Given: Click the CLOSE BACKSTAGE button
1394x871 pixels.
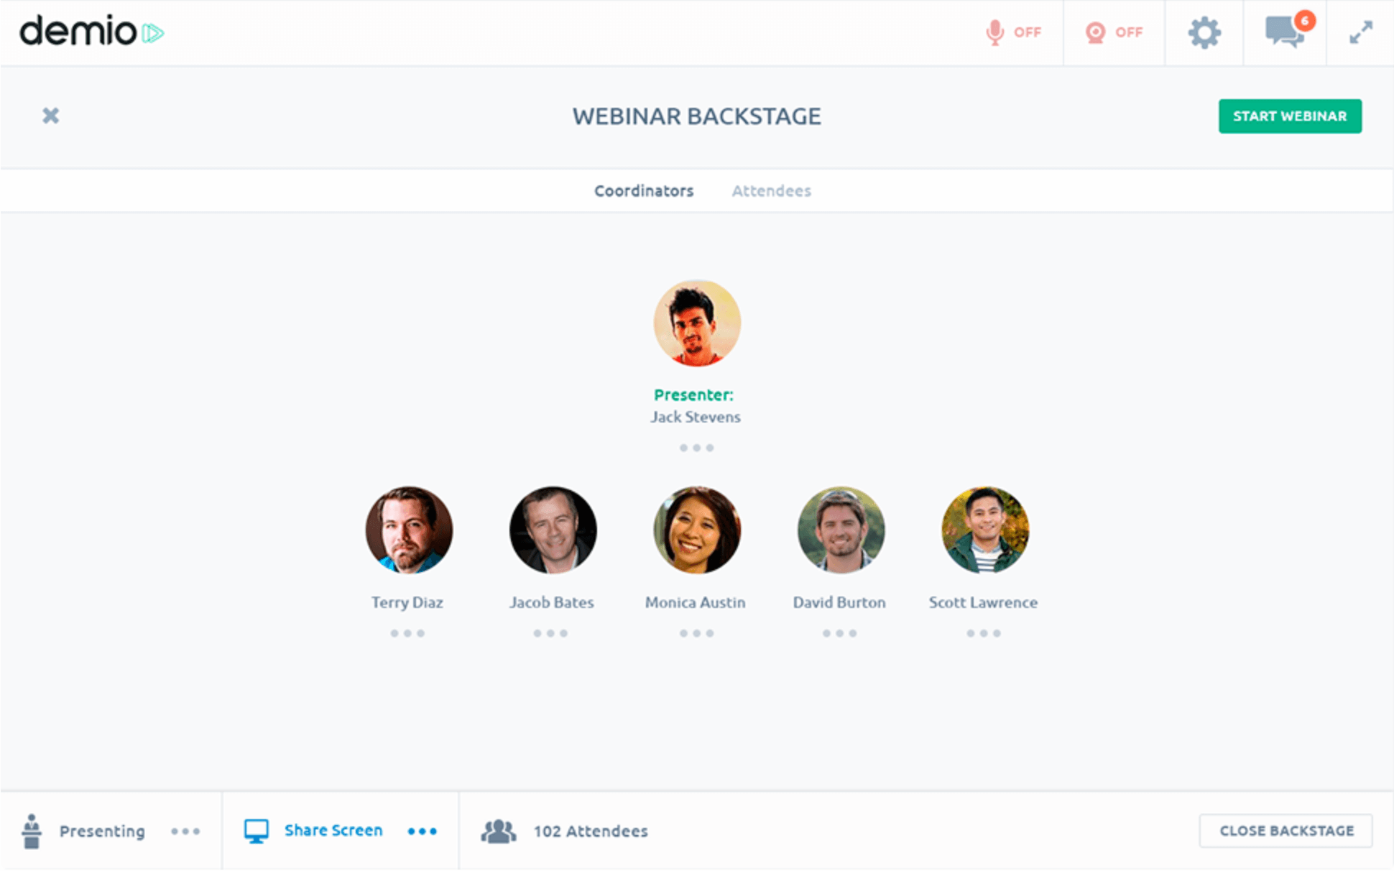Looking at the screenshot, I should (x=1286, y=831).
